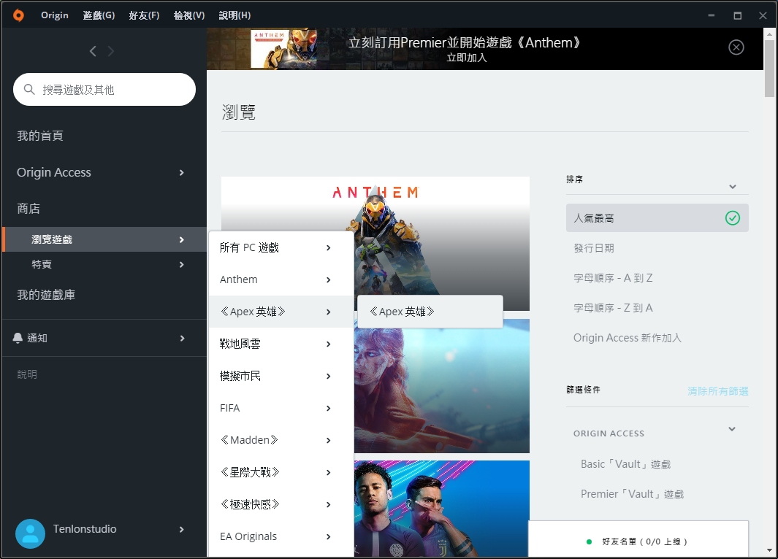This screenshot has height=559, width=778.
Task: Expand the FIFA flyout chevron
Action: pos(329,409)
